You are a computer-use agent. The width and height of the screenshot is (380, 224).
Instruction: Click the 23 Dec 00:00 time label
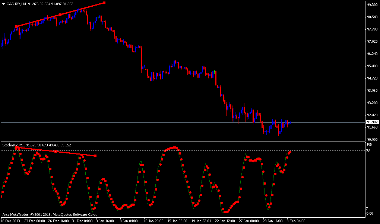click(35, 221)
